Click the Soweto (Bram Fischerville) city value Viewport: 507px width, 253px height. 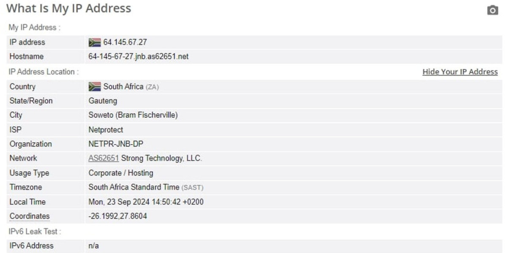click(133, 115)
